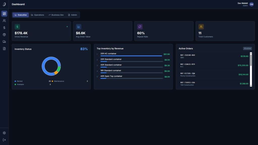Click the dashboard grid icon in sidebar
The width and height of the screenshot is (258, 145).
(x=4, y=14)
